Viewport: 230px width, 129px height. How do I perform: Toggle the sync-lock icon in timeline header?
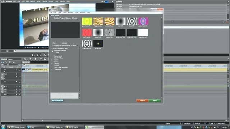point(14,62)
